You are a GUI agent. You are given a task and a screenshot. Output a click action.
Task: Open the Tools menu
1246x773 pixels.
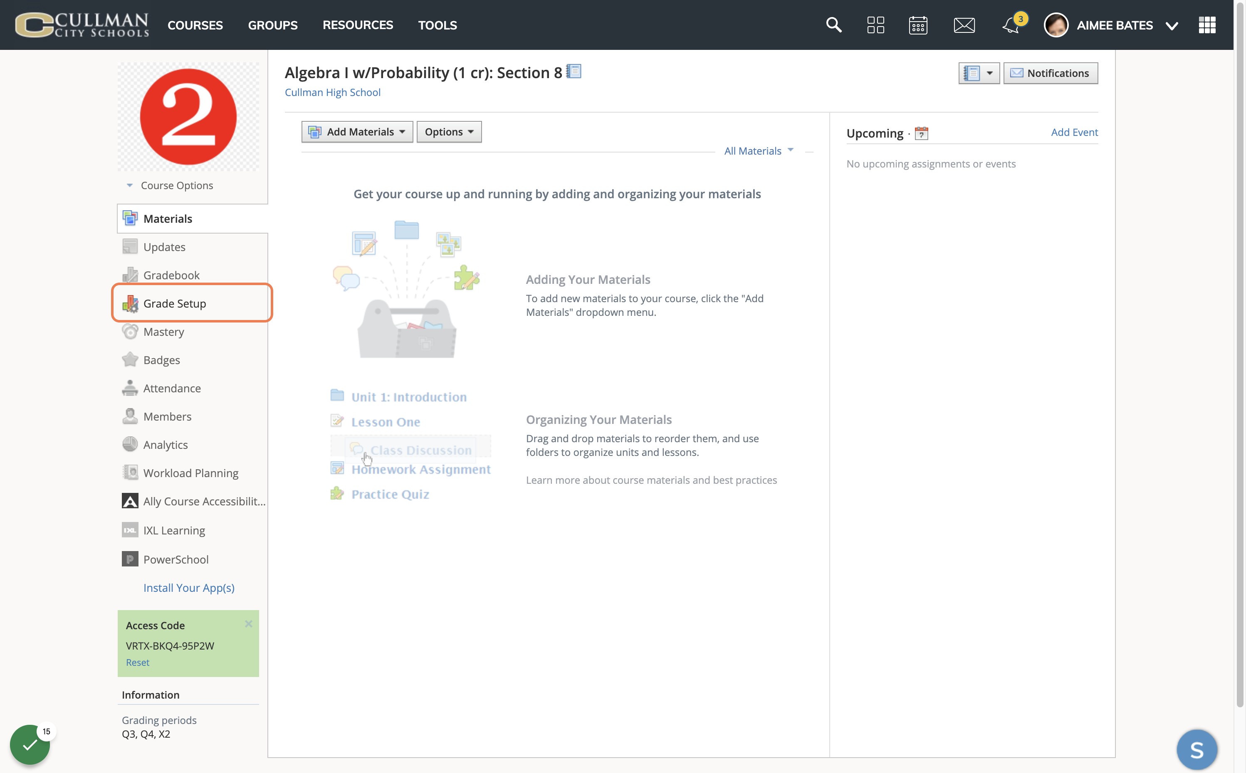438,25
